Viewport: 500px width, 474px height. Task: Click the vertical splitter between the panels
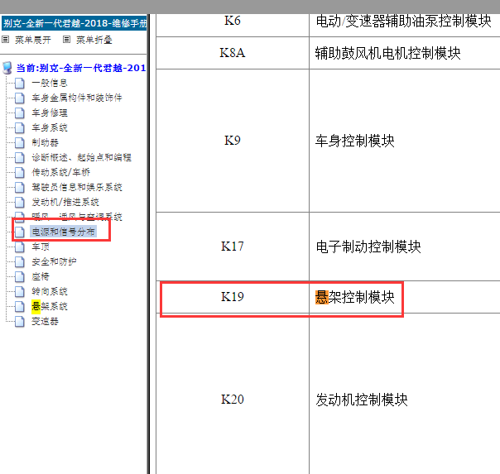tap(149, 244)
